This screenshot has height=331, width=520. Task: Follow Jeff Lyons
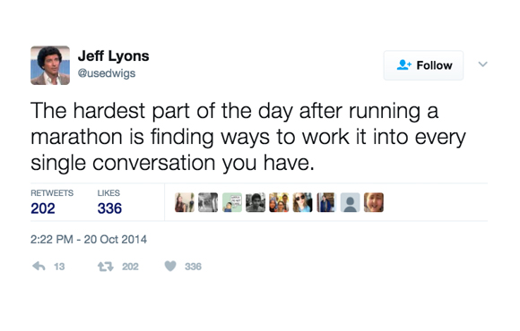[x=423, y=65]
